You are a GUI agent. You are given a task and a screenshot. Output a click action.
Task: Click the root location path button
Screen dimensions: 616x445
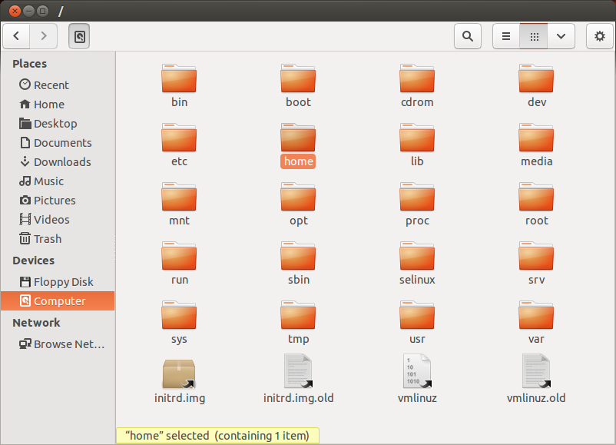pyautogui.click(x=79, y=36)
